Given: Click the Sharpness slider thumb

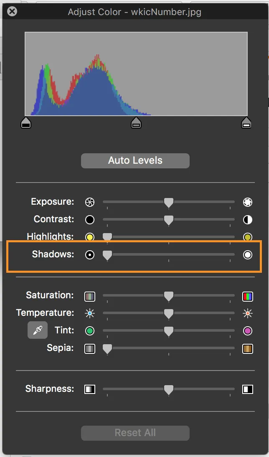Looking at the screenshot, I should pos(168,389).
